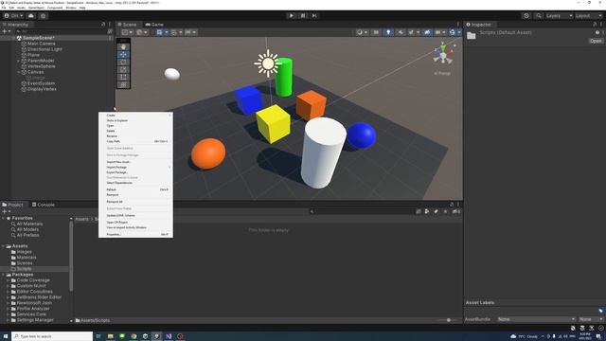Select the Materials folder
This screenshot has height=341, width=606.
pyautogui.click(x=27, y=258)
